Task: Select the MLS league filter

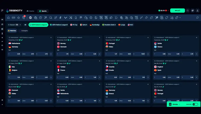Action: point(130,25)
